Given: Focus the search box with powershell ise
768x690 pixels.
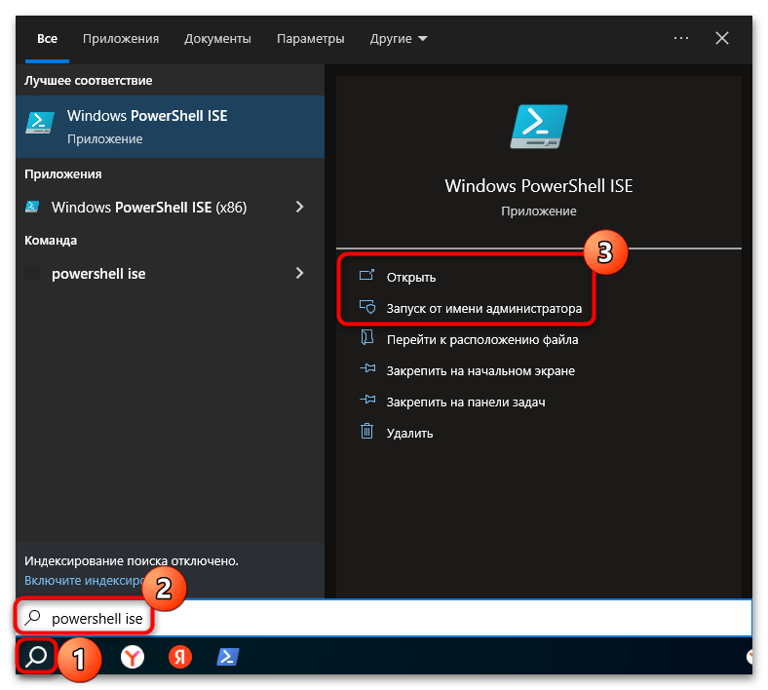Looking at the screenshot, I should (x=385, y=618).
